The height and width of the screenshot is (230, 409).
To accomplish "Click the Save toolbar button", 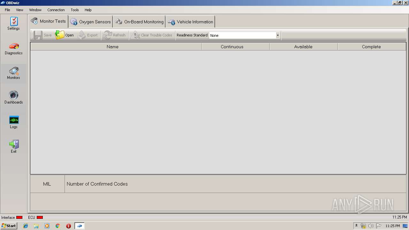I will coord(42,35).
